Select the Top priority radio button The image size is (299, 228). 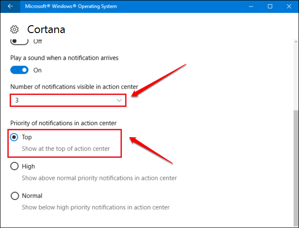[14, 137]
